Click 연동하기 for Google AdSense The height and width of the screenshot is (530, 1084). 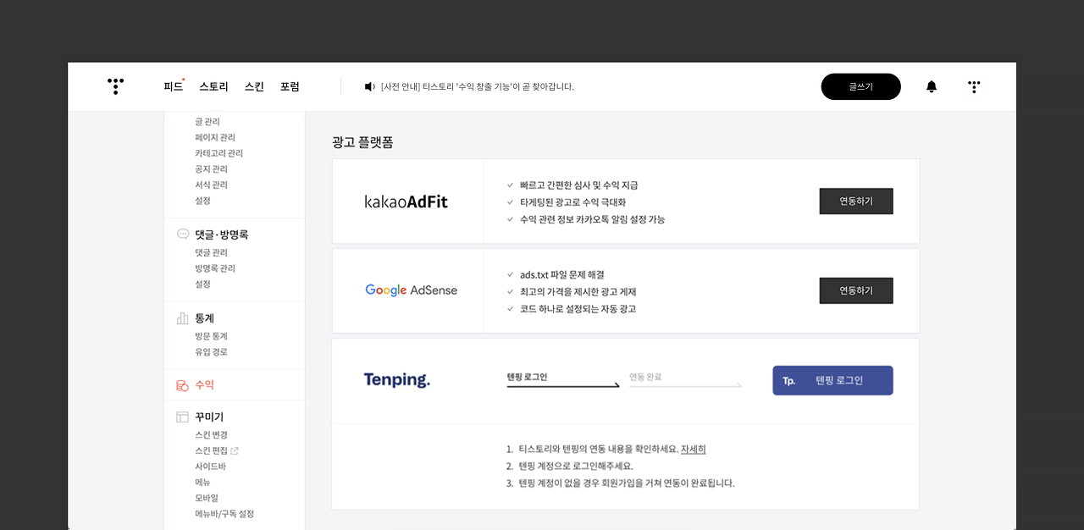pyautogui.click(x=856, y=290)
